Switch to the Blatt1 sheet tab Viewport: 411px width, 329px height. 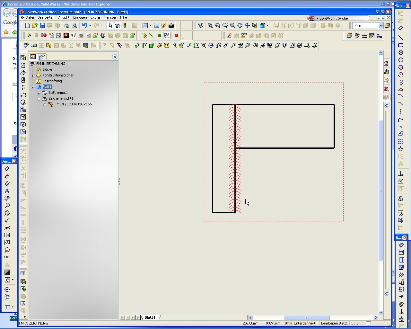pos(150,317)
